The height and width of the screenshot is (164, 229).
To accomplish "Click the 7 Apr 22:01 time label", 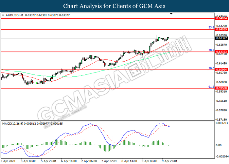I will point(109,161).
